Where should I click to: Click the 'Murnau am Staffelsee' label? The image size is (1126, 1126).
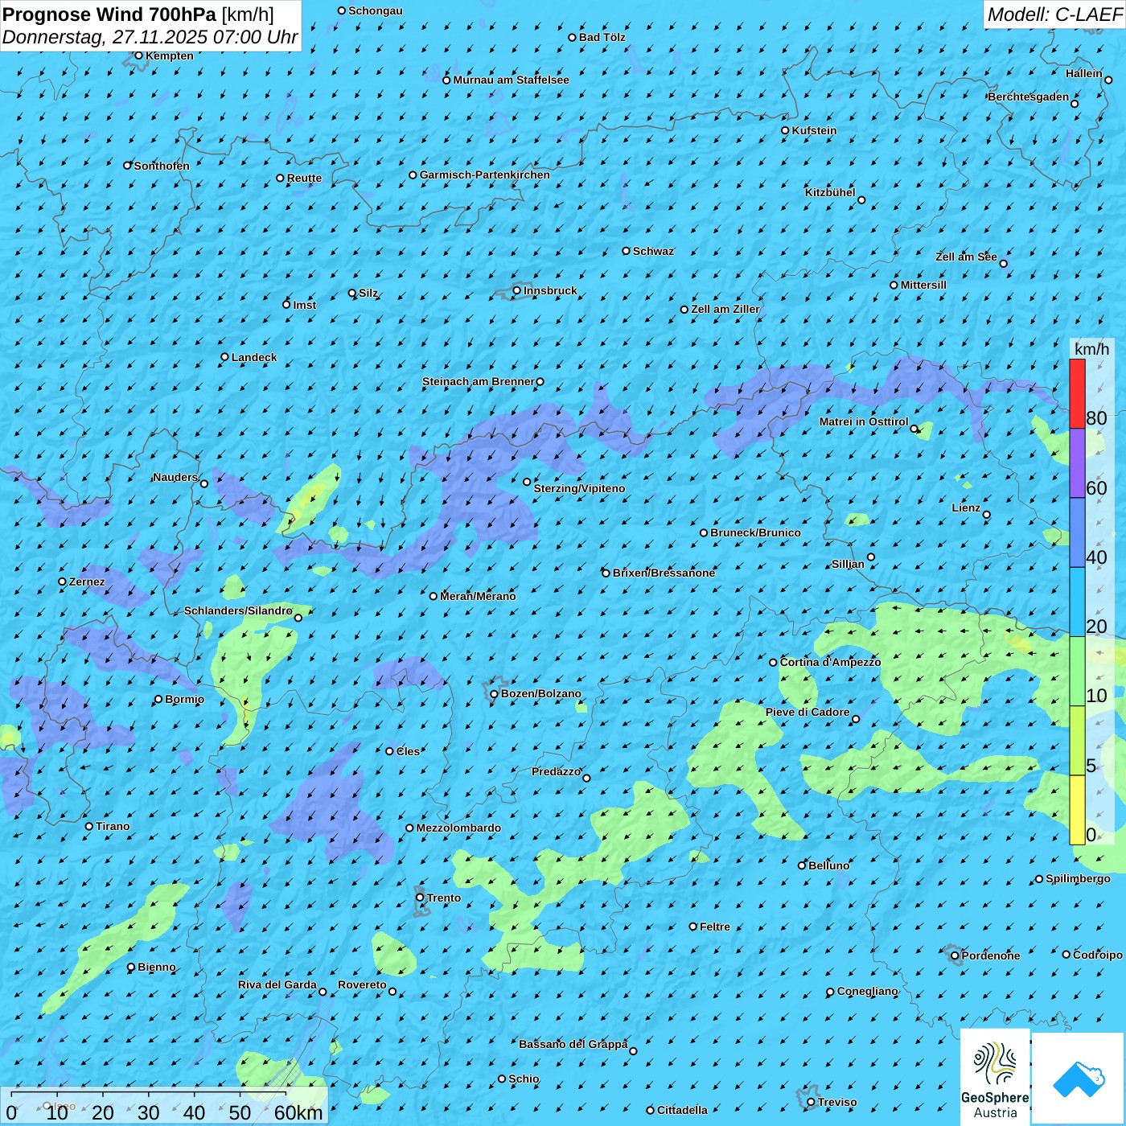click(511, 80)
